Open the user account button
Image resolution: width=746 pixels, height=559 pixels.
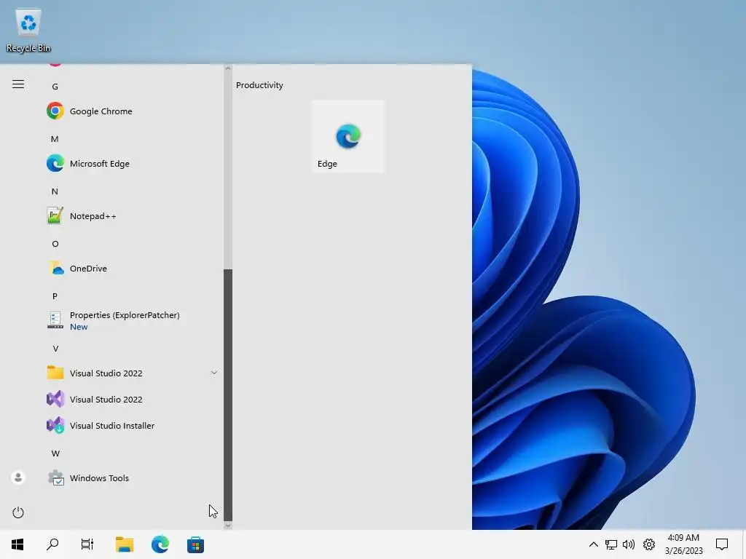click(18, 477)
